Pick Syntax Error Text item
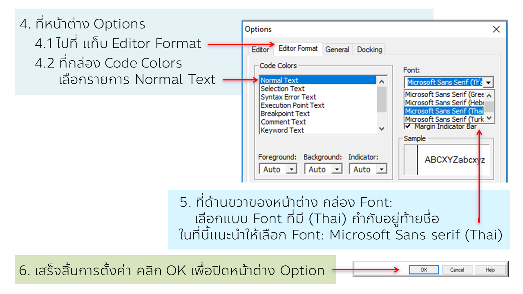523x294 pixels. (317, 97)
